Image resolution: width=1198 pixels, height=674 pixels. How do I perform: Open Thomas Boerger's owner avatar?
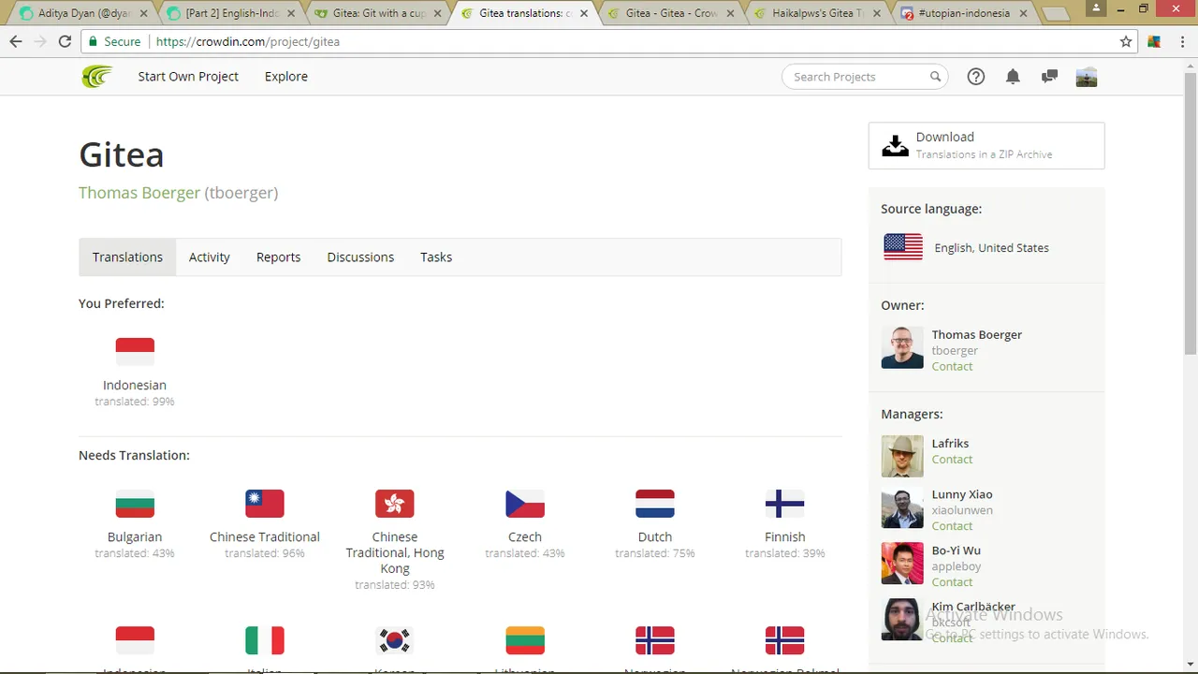(902, 347)
